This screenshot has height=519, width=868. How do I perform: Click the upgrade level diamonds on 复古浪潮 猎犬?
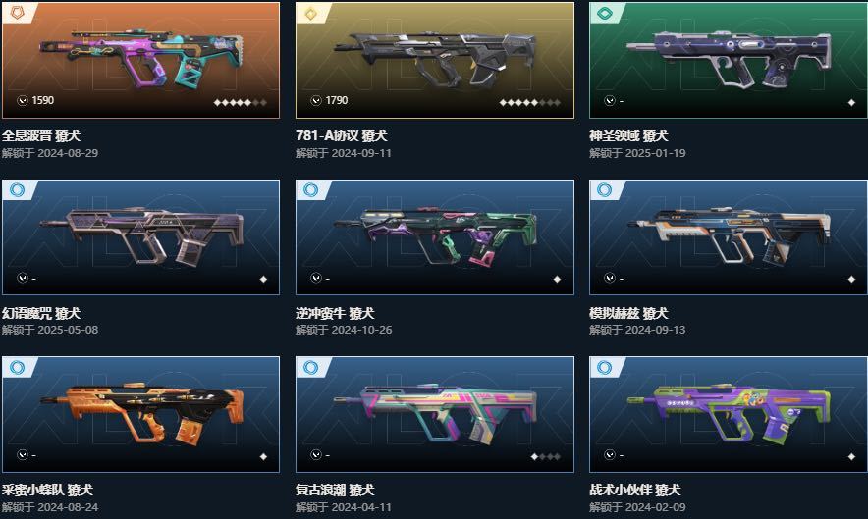545,456
